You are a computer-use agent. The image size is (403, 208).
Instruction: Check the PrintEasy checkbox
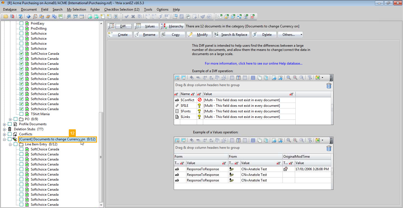pos(22,23)
